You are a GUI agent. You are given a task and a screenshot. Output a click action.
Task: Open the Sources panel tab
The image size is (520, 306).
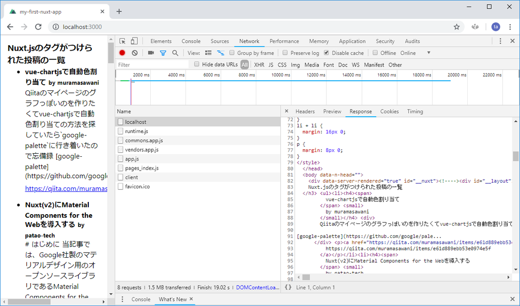pos(219,41)
